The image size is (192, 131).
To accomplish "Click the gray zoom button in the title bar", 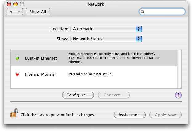I will 22,4.
